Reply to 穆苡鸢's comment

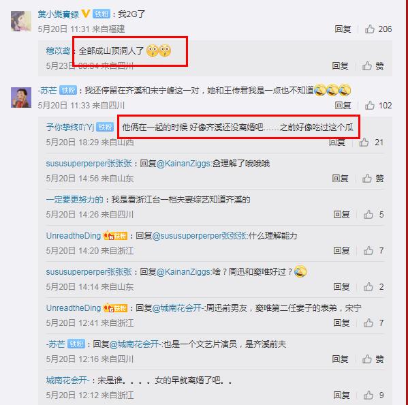tap(340, 66)
